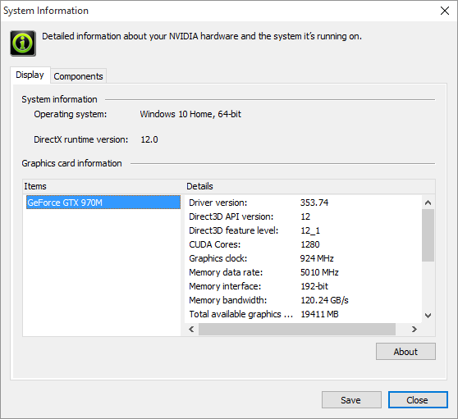Click the Operating system label

point(71,114)
